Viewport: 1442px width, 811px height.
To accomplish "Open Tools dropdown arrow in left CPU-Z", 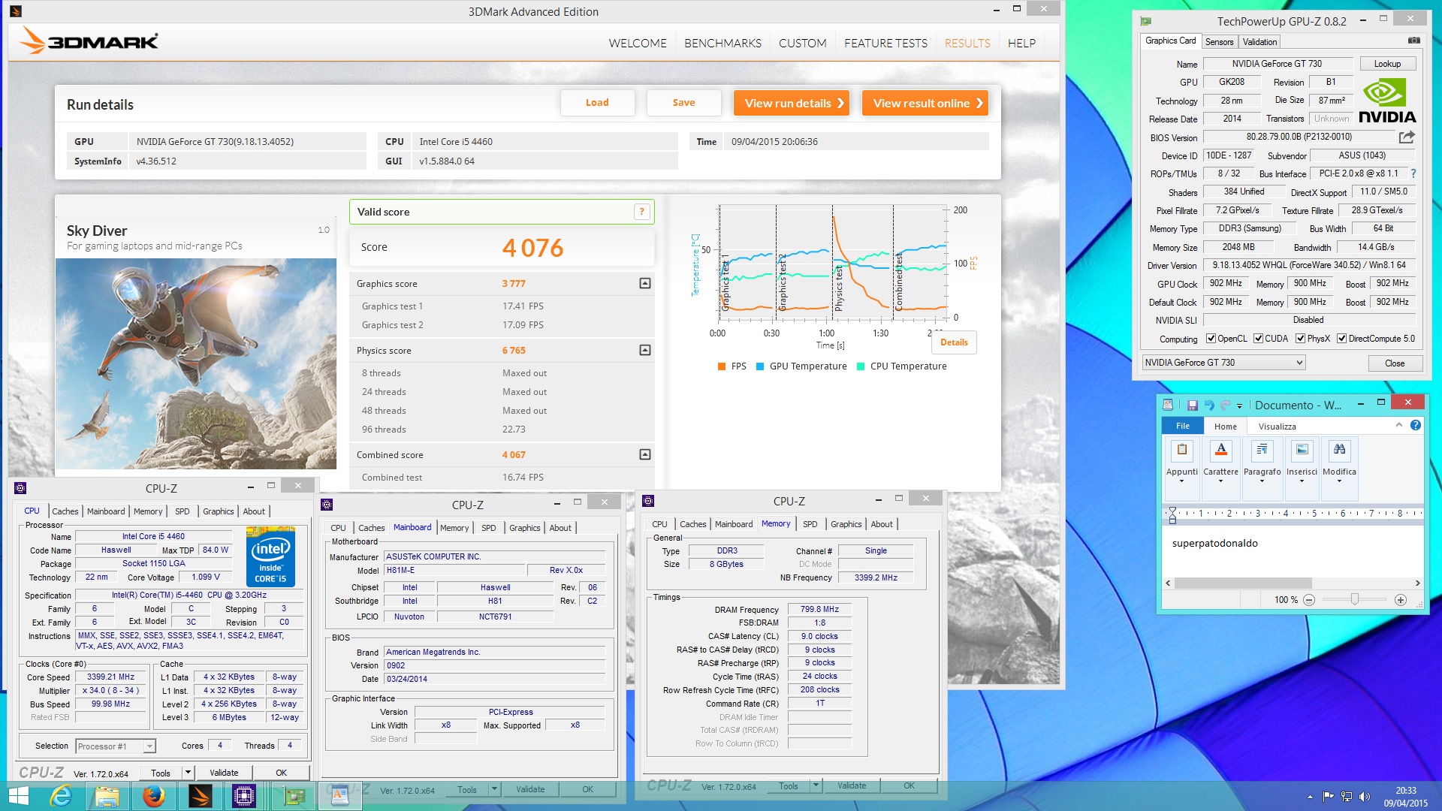I will (187, 773).
